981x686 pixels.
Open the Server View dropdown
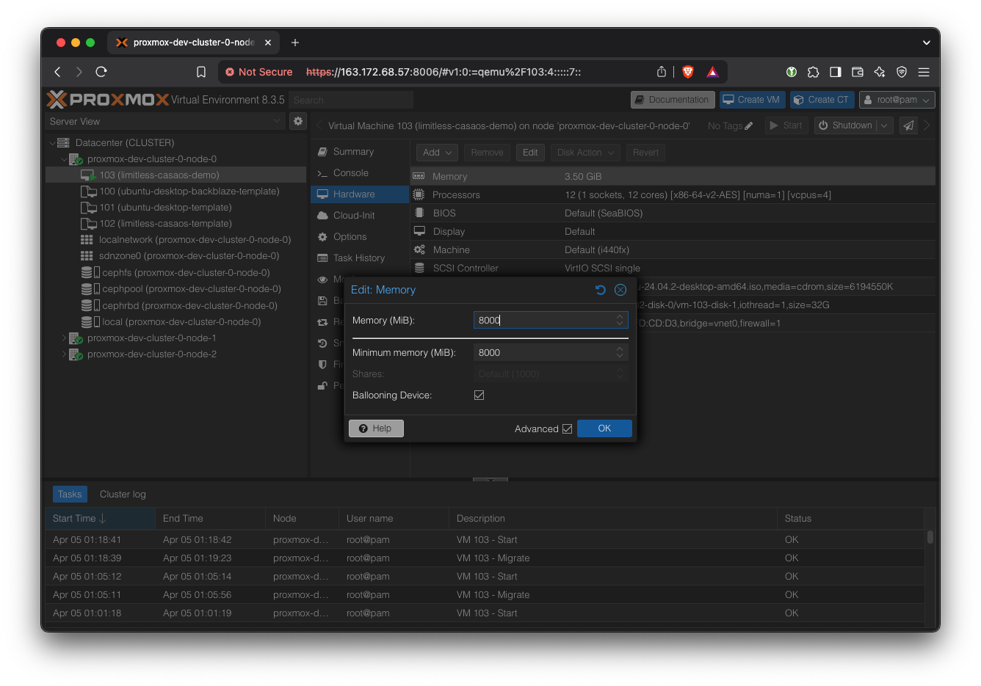tap(165, 121)
